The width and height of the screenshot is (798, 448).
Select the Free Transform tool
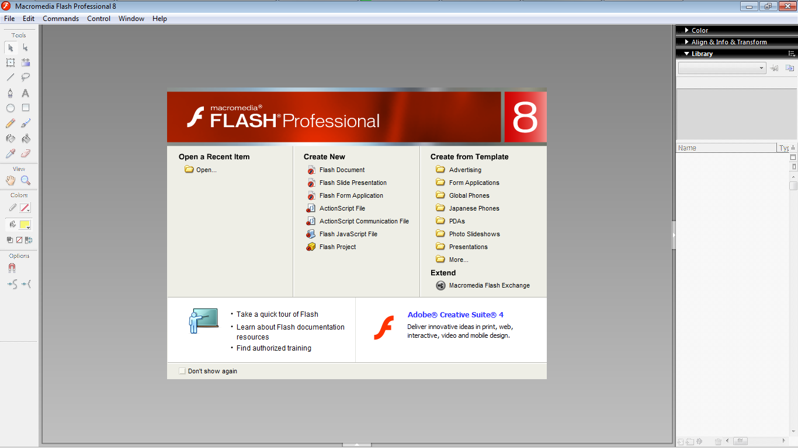[x=11, y=62]
